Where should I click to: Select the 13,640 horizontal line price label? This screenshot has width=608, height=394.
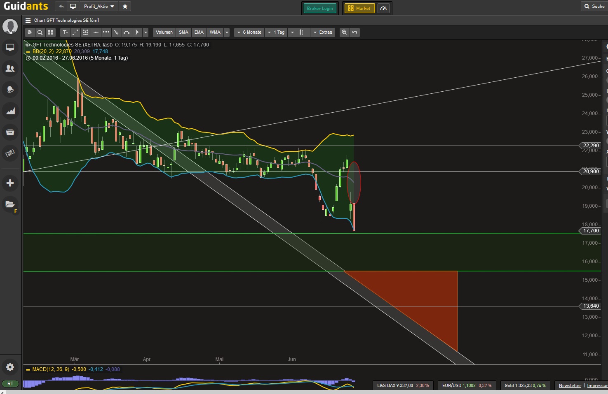(x=590, y=306)
